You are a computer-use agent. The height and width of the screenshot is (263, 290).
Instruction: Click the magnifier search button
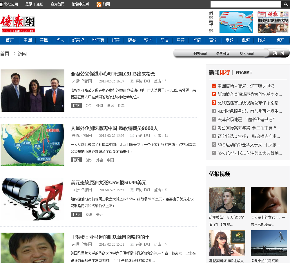coord(285,4)
